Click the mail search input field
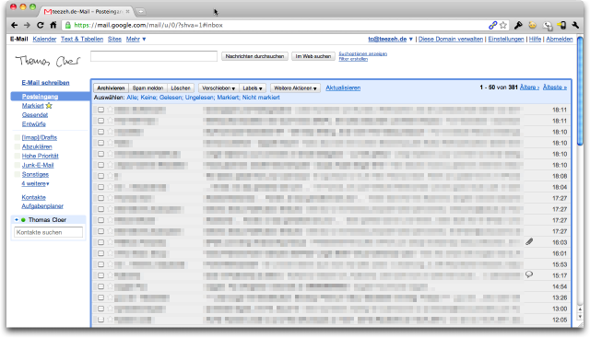Viewport: 590px width, 338px height. (154, 56)
